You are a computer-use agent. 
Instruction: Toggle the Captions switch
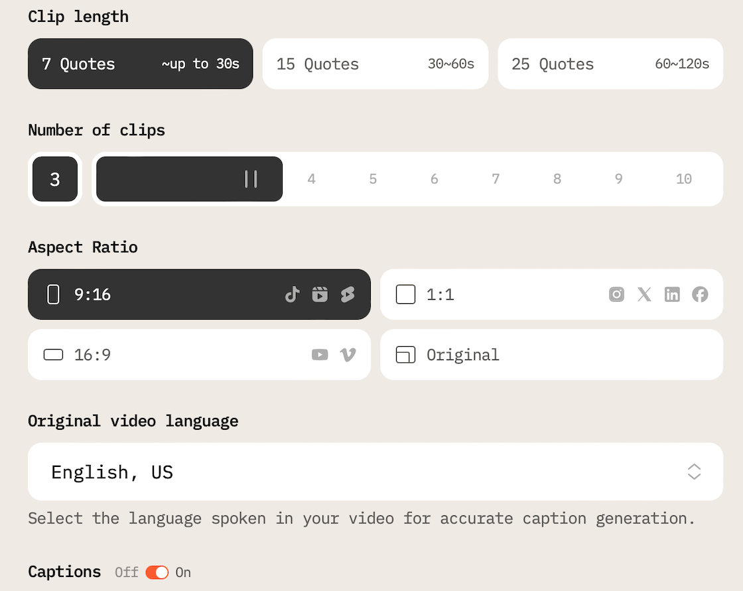tap(157, 572)
